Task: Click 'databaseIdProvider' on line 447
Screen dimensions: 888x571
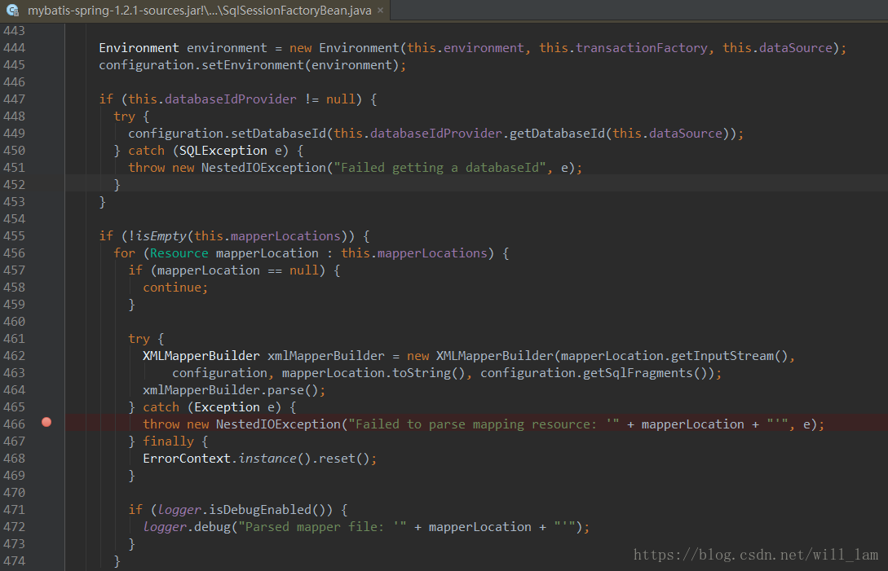Action: 231,99
